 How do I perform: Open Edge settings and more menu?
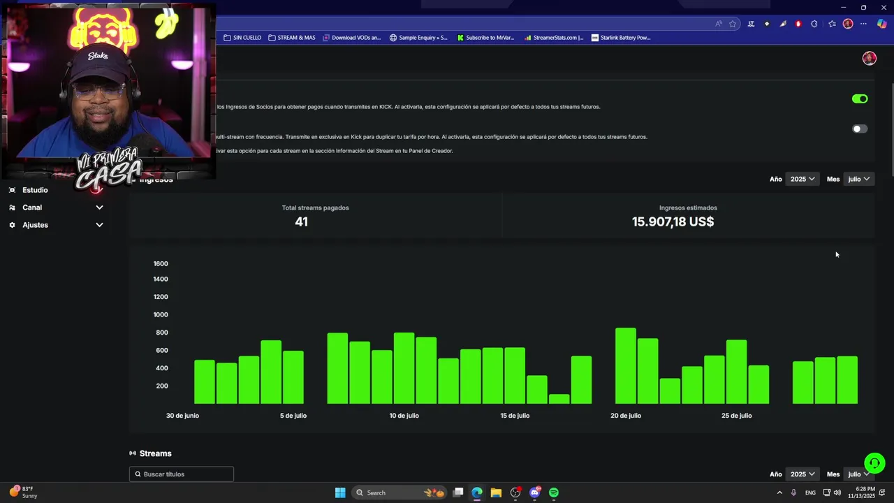(x=863, y=24)
